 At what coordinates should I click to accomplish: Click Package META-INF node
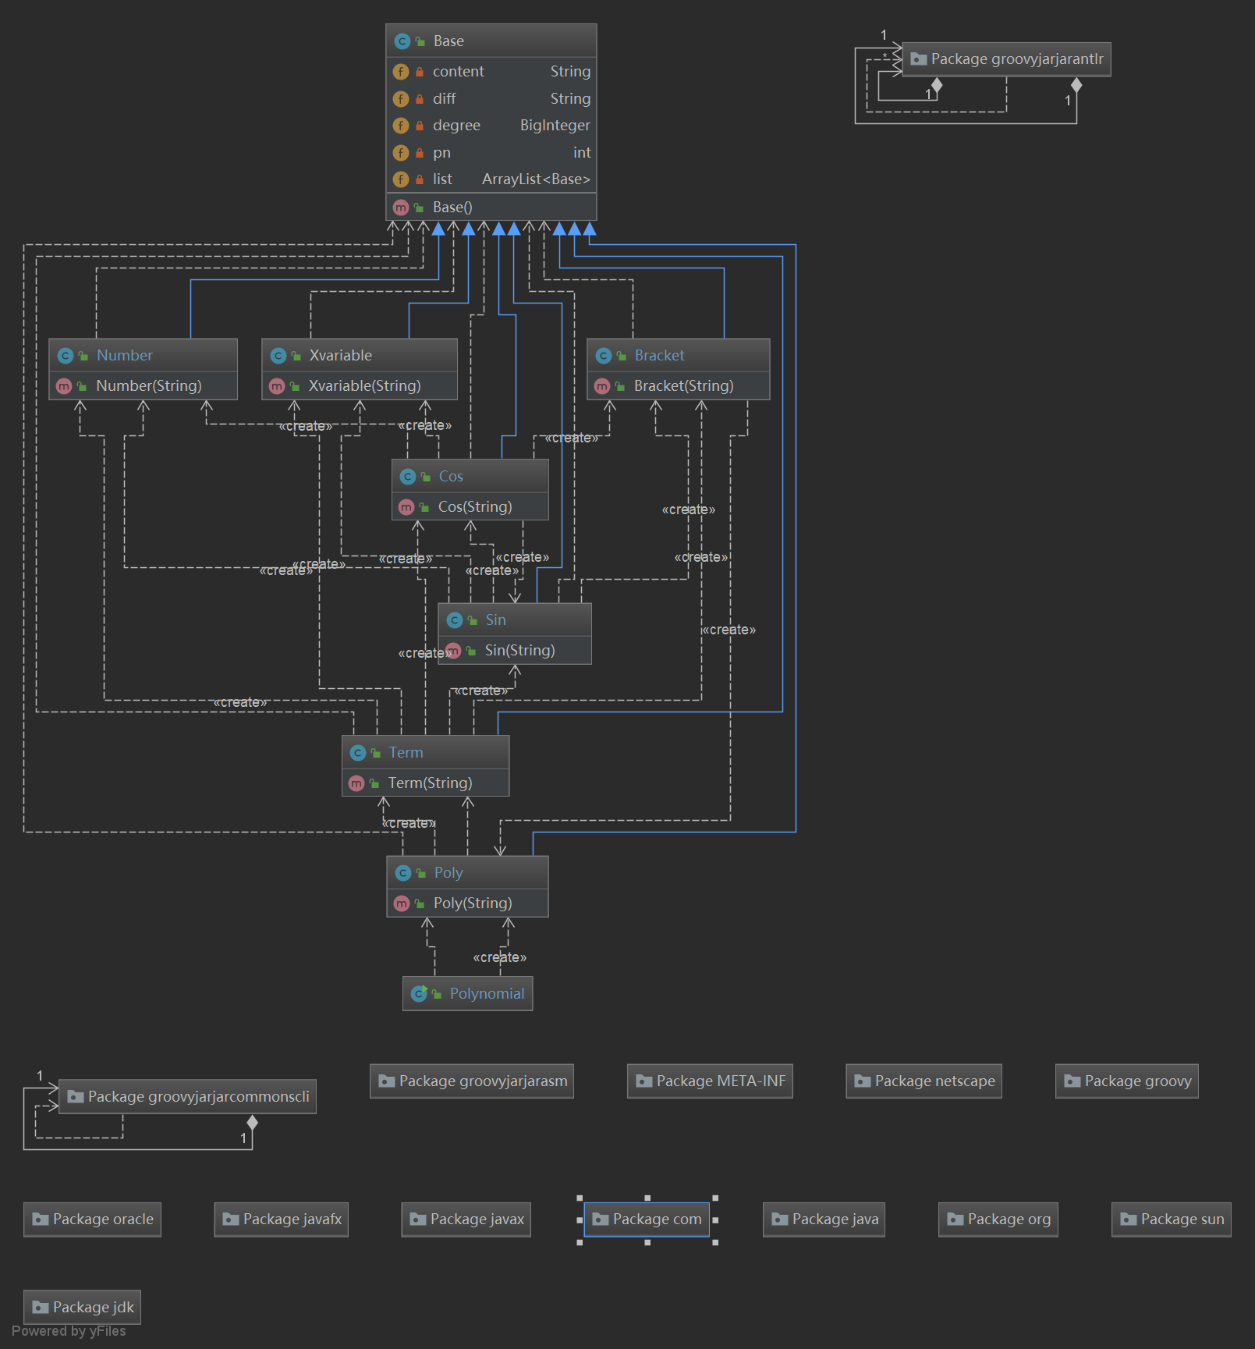[710, 1081]
